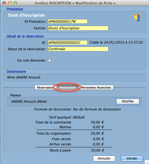Close the window with the red button

tap(4, 3)
